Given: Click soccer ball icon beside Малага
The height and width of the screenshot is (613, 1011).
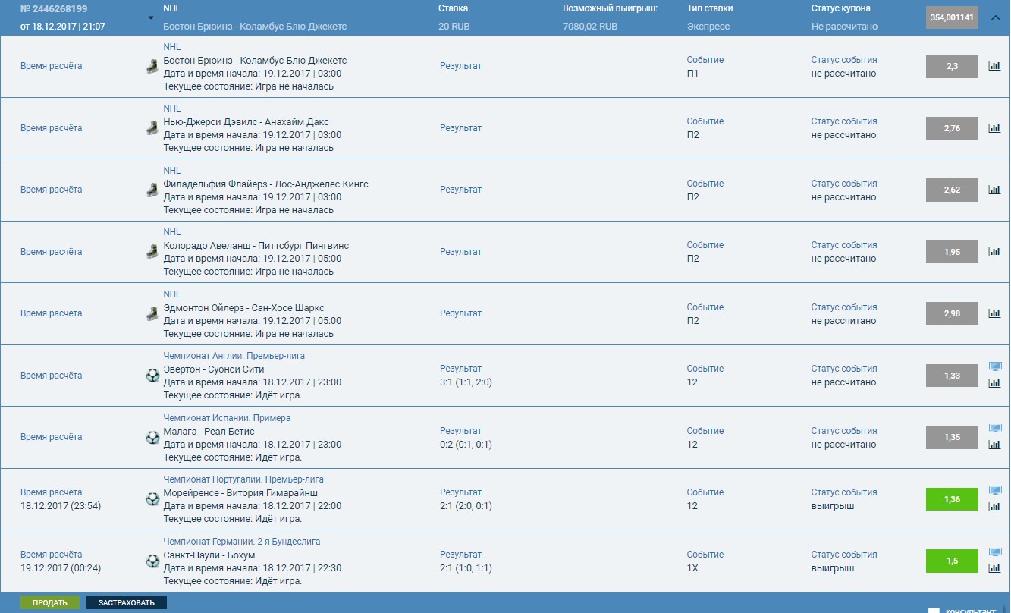Looking at the screenshot, I should (152, 437).
